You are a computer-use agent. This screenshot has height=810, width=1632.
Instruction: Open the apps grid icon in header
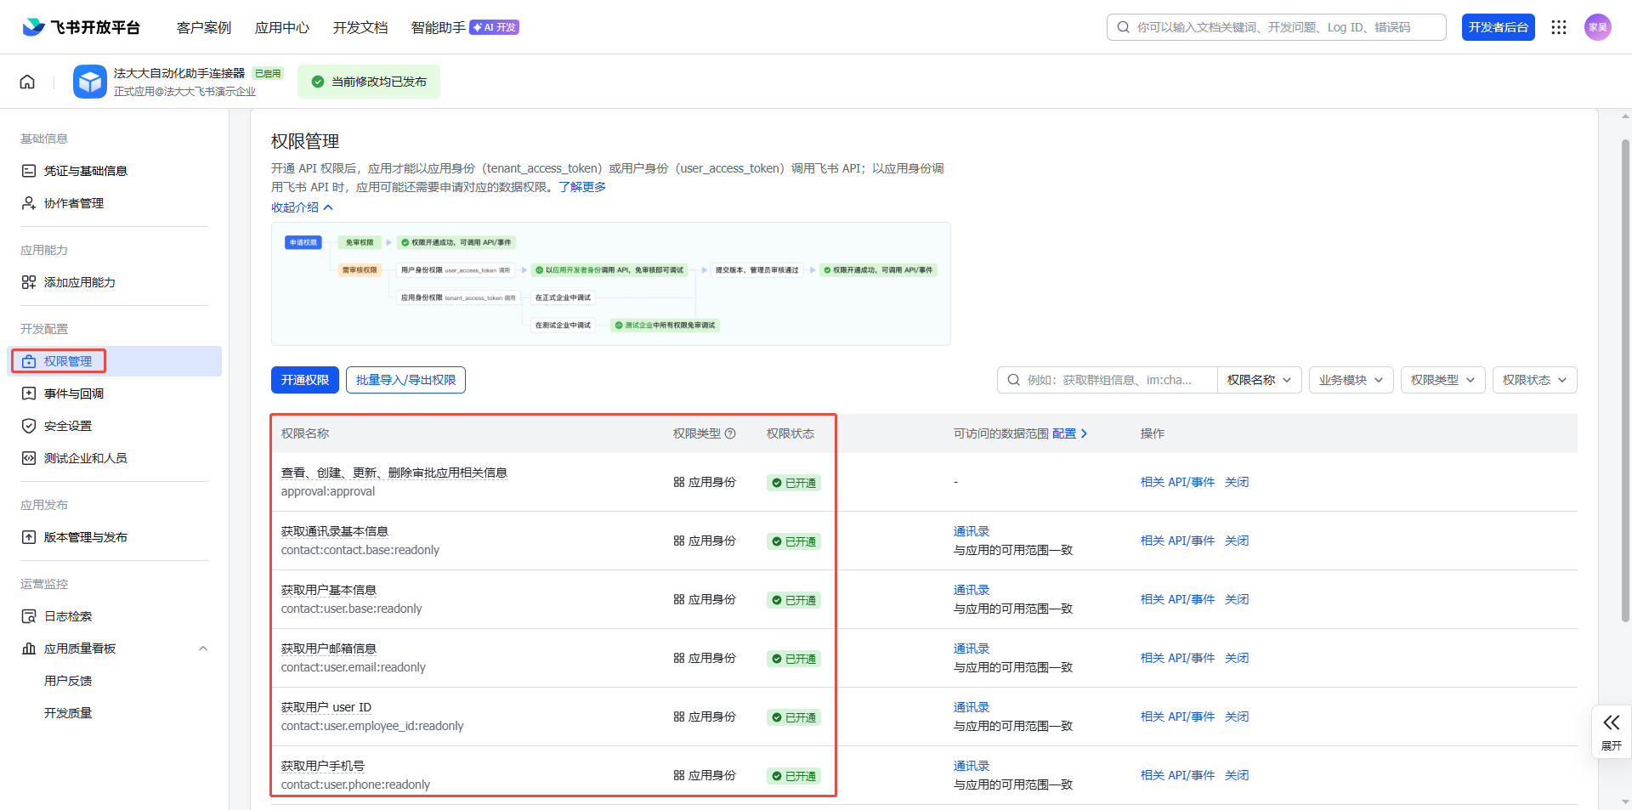(x=1558, y=27)
